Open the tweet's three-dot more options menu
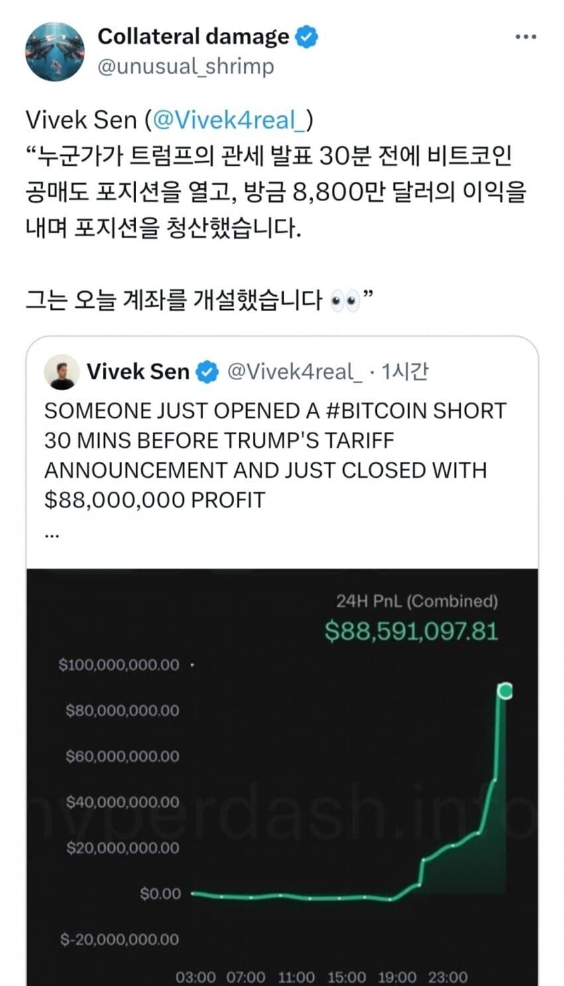564x986 pixels. (525, 37)
